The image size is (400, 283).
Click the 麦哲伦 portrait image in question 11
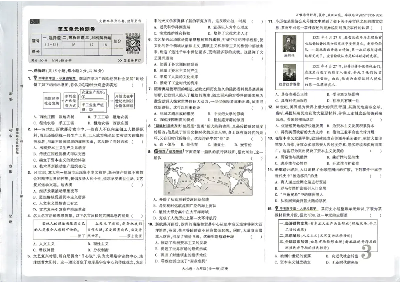289,43
